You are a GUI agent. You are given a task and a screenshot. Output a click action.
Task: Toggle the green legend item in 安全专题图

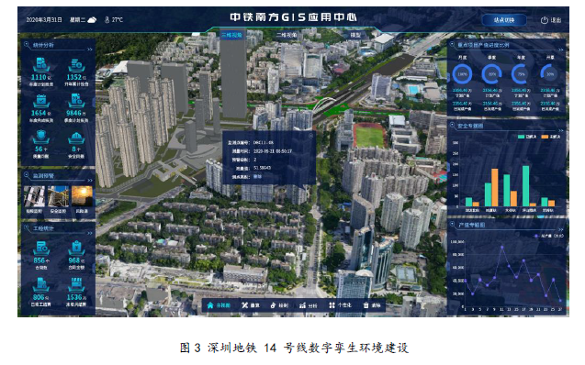coord(527,137)
